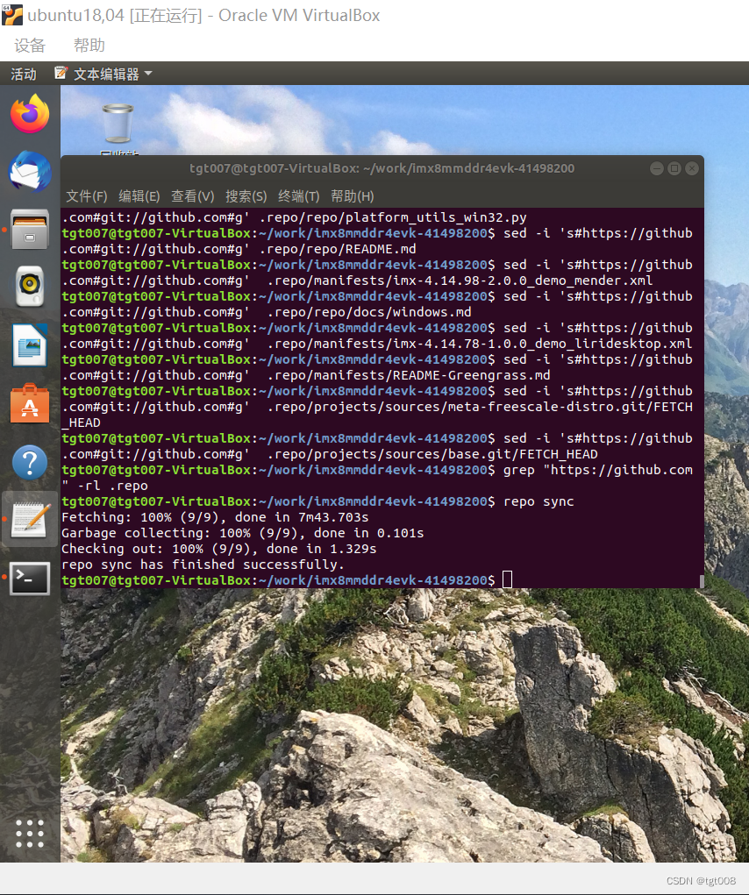
Task: Open the 查看(V) menu
Action: (192, 196)
